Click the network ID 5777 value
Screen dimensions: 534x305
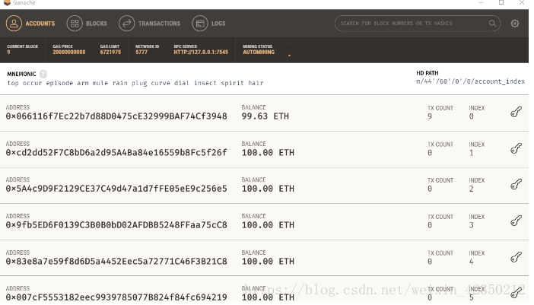[x=141, y=52]
